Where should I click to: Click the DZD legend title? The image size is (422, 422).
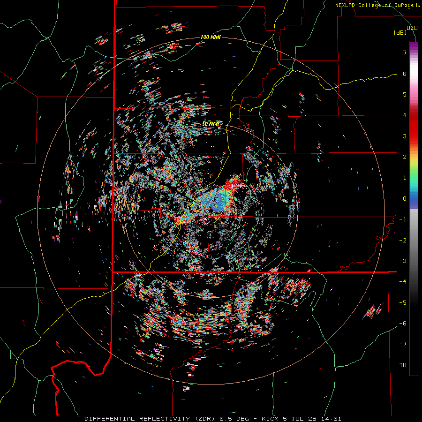click(412, 28)
